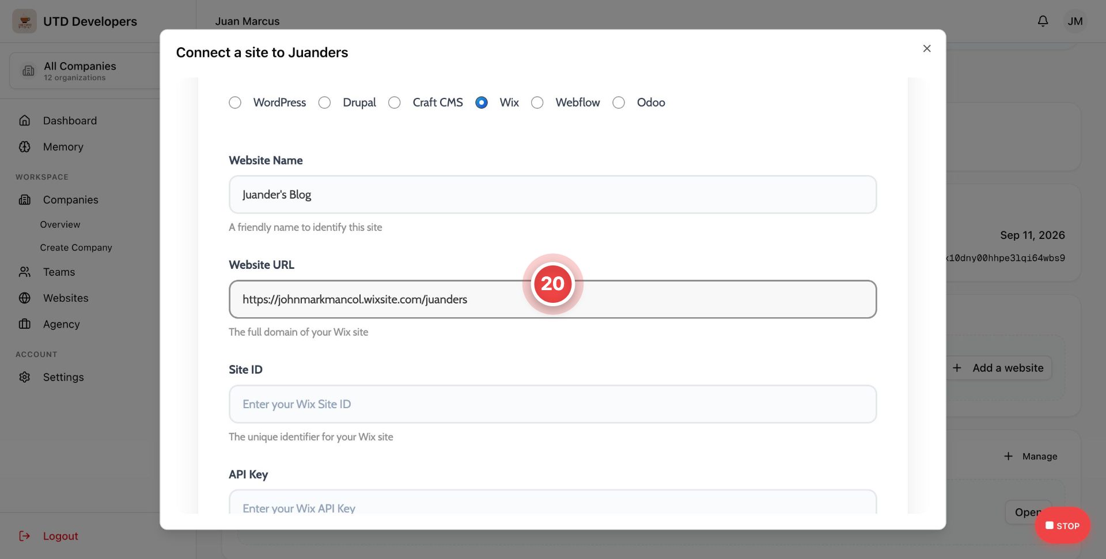The width and height of the screenshot is (1106, 559).
Task: Click 'The unique identifier for your Wix site'
Action: (311, 437)
